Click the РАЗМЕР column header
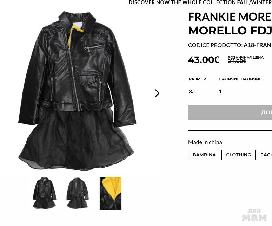 point(197,79)
